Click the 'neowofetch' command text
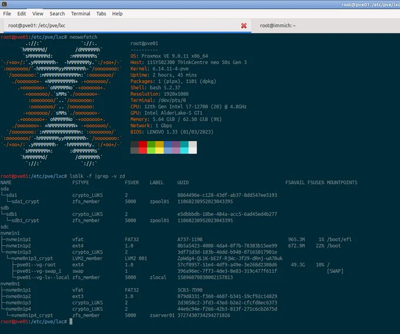 84,37
